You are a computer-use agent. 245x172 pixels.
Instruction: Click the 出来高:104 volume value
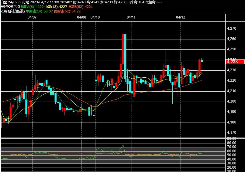[136, 2]
